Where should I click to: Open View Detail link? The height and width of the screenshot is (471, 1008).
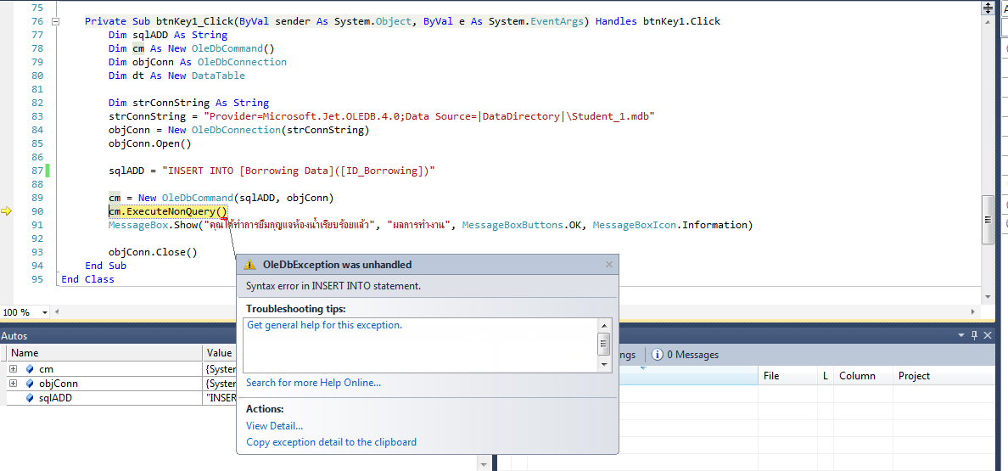point(274,426)
